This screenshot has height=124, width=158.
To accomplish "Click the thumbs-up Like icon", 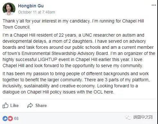I will (5, 105).
